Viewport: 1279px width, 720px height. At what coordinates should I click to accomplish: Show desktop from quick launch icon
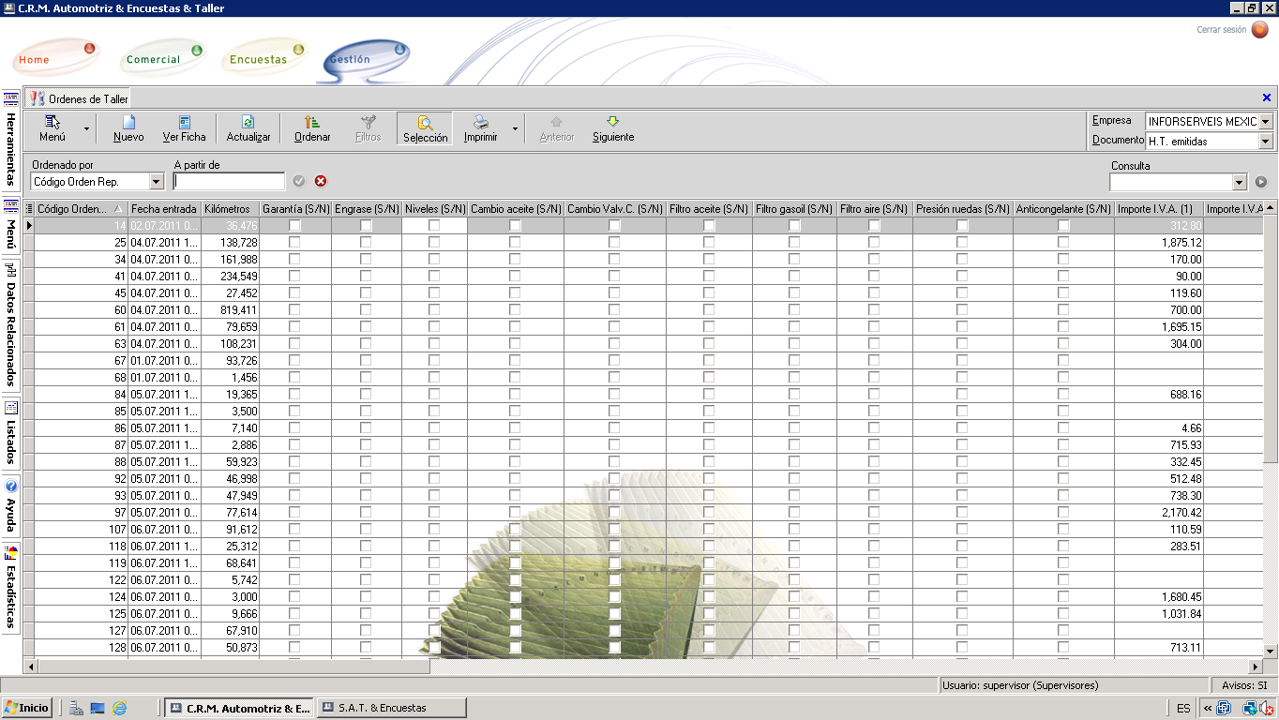98,708
